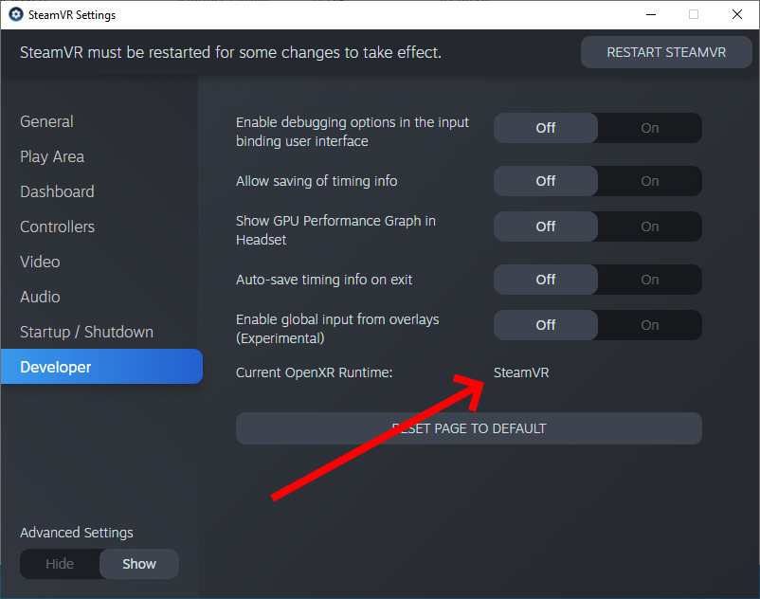Viewport: 760px width, 599px height.
Task: Select the Developer tab
Action: pyautogui.click(x=56, y=367)
